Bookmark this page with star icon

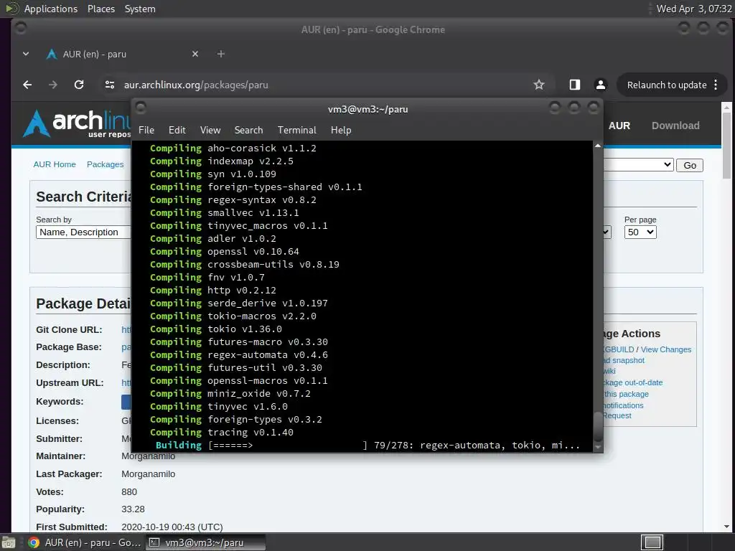point(539,85)
